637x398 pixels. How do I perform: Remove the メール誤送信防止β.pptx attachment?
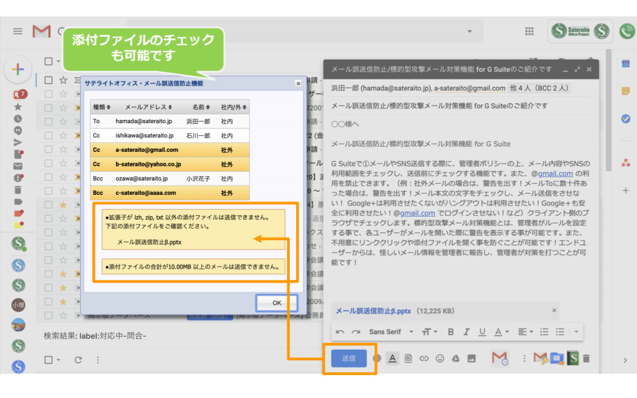(554, 310)
